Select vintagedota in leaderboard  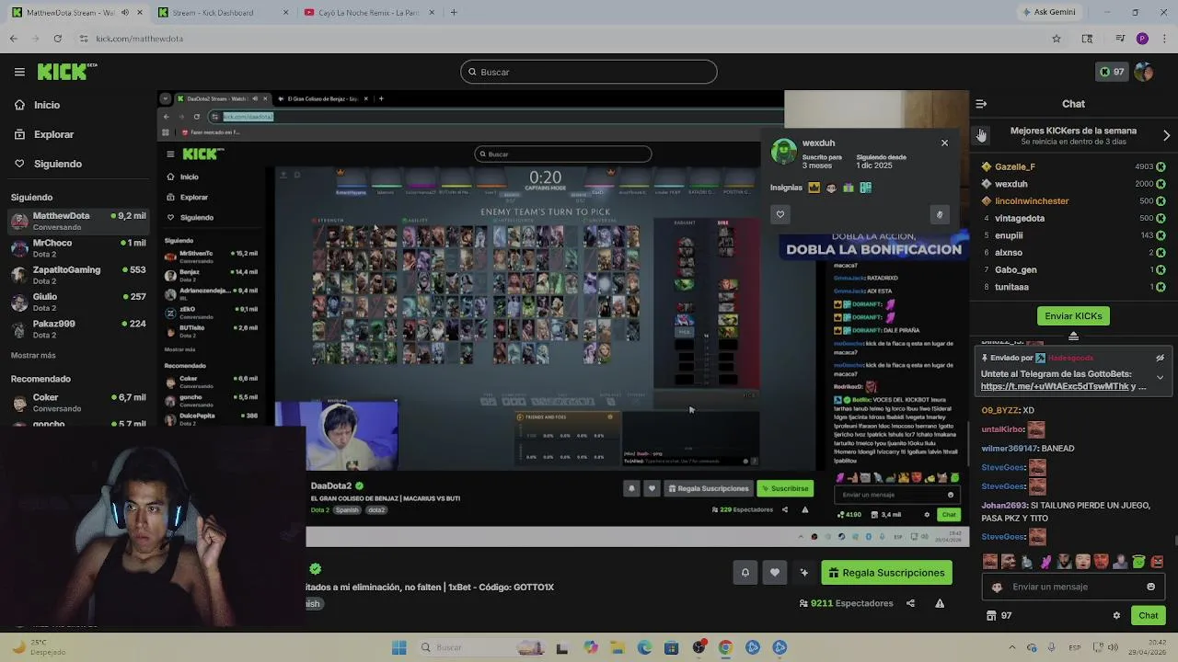[x=1020, y=218]
